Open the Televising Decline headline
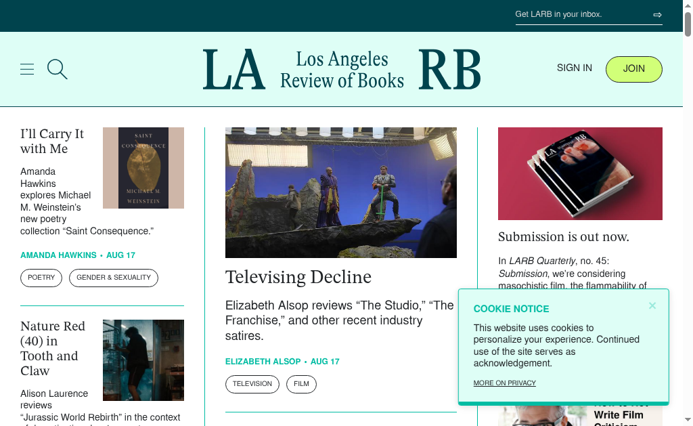Viewport: 693px width, 426px height. coord(298,278)
